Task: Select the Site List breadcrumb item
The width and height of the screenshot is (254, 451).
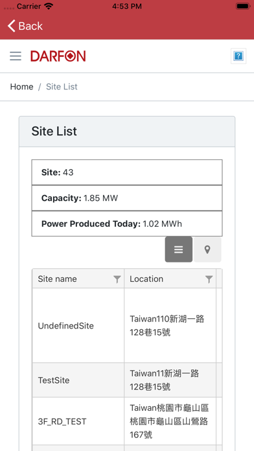Action: click(62, 87)
